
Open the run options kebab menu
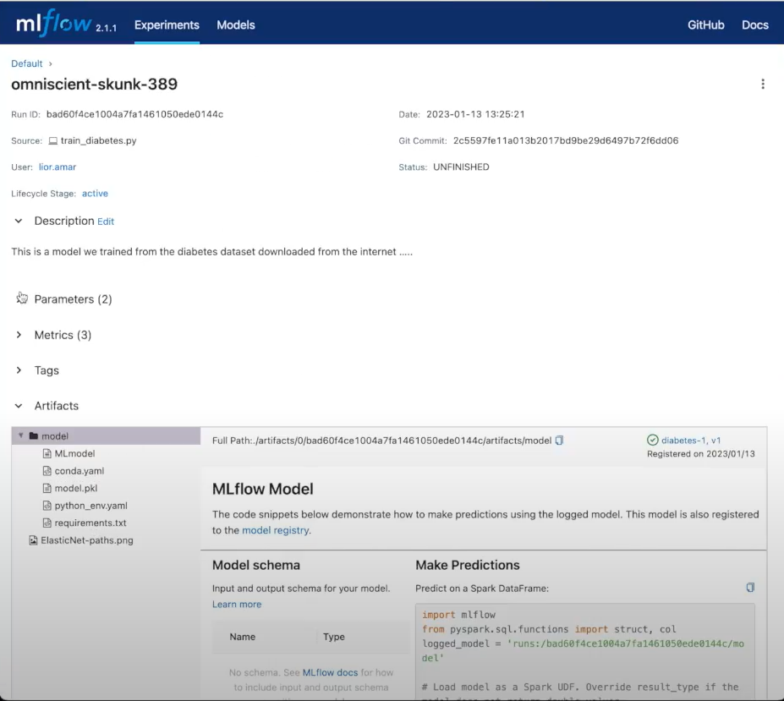tap(763, 84)
